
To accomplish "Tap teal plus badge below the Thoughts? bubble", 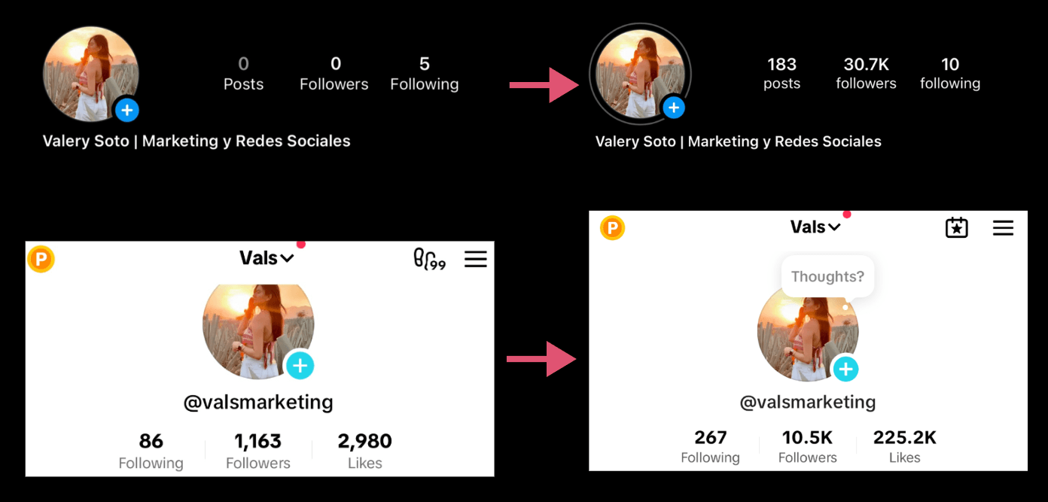I will pos(845,370).
